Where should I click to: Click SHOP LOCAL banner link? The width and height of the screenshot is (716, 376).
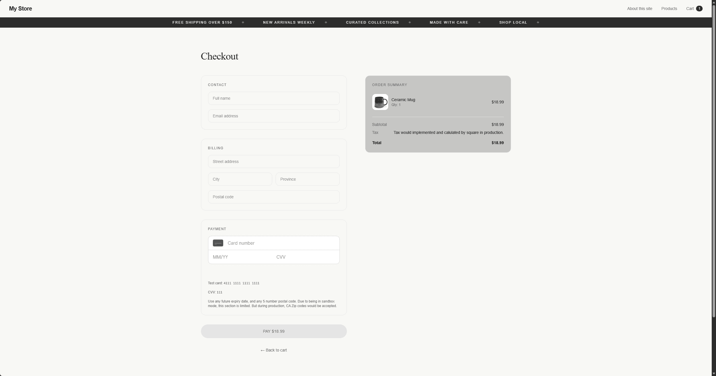513,22
